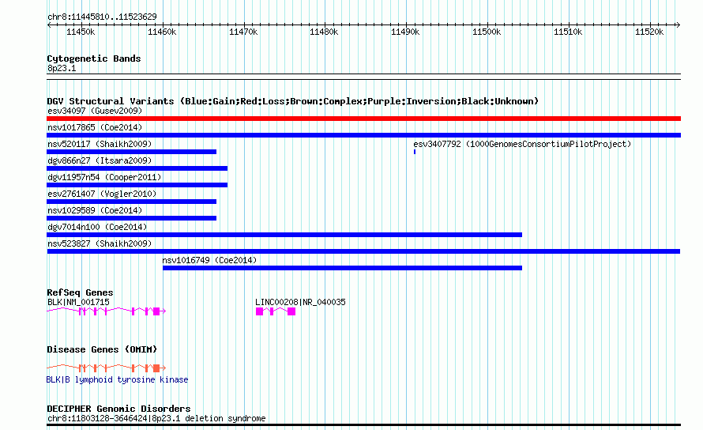Click the blue dgv866n27 variant bar
This screenshot has width=703, height=430.
click(137, 168)
